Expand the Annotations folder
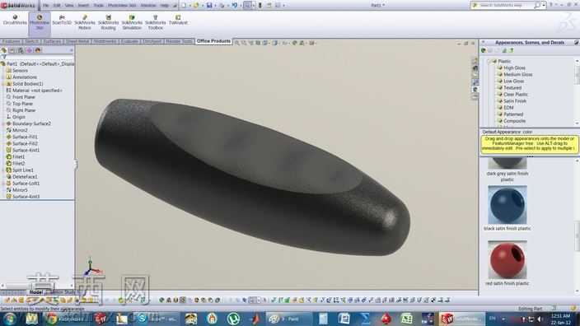This screenshot has height=326, width=580. click(3, 77)
